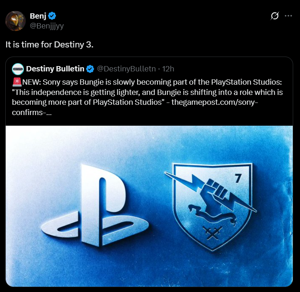Image resolution: width=300 pixels, height=292 pixels.
Task: Click Destiny Bulletin's verified checkmark badge
Action: [90, 69]
